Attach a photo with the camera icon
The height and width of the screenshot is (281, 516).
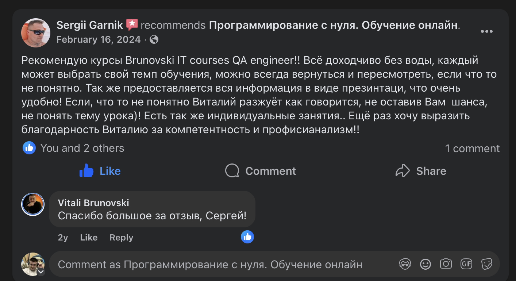(x=445, y=263)
